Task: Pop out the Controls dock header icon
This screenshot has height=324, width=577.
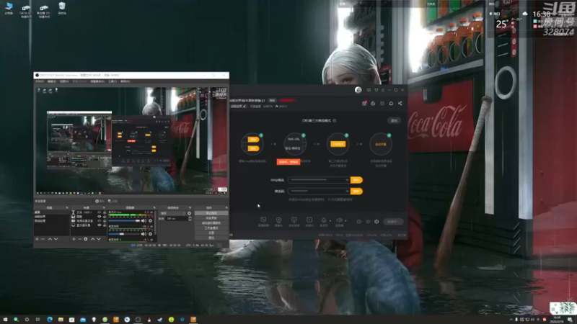Action: 226,207
